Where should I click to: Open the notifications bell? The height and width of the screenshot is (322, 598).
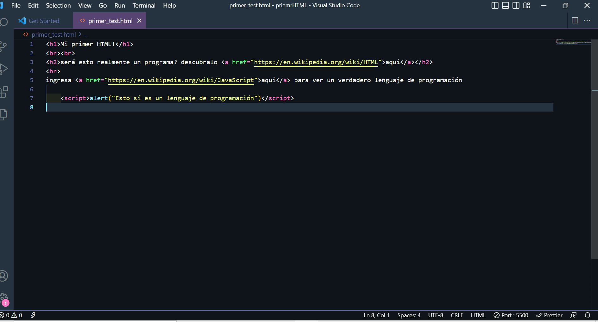588,315
